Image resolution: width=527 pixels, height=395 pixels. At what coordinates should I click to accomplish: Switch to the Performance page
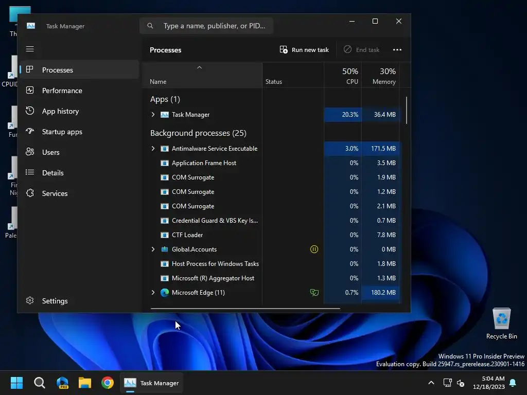click(79, 91)
